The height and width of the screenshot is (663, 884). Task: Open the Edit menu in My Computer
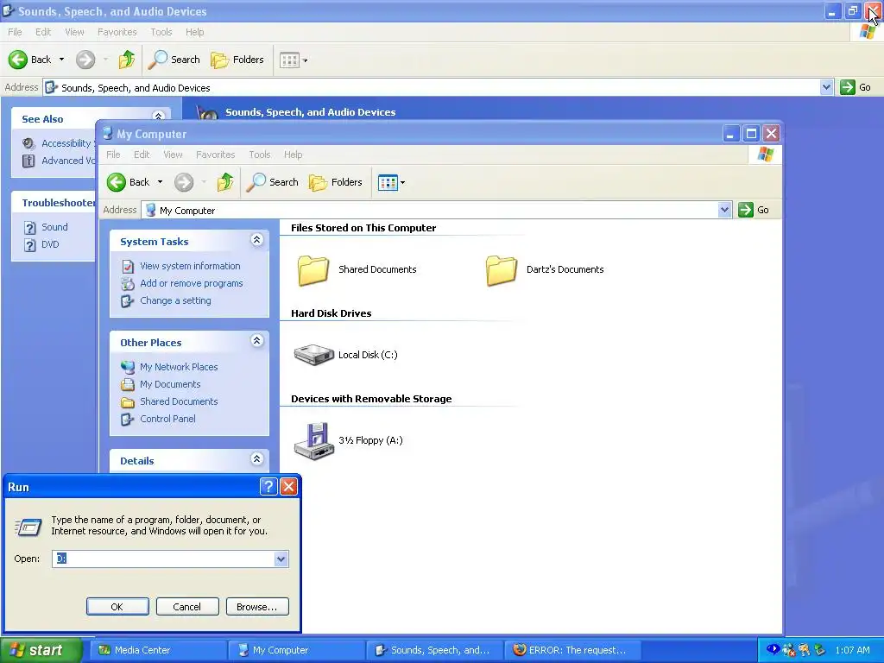coord(142,155)
